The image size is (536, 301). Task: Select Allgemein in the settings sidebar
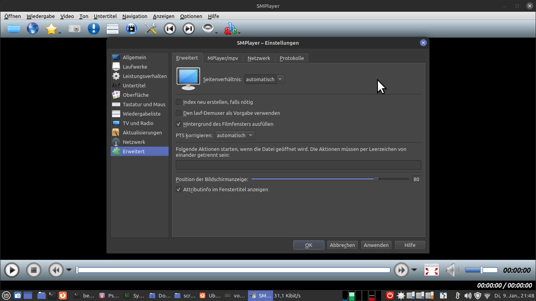[x=140, y=57]
